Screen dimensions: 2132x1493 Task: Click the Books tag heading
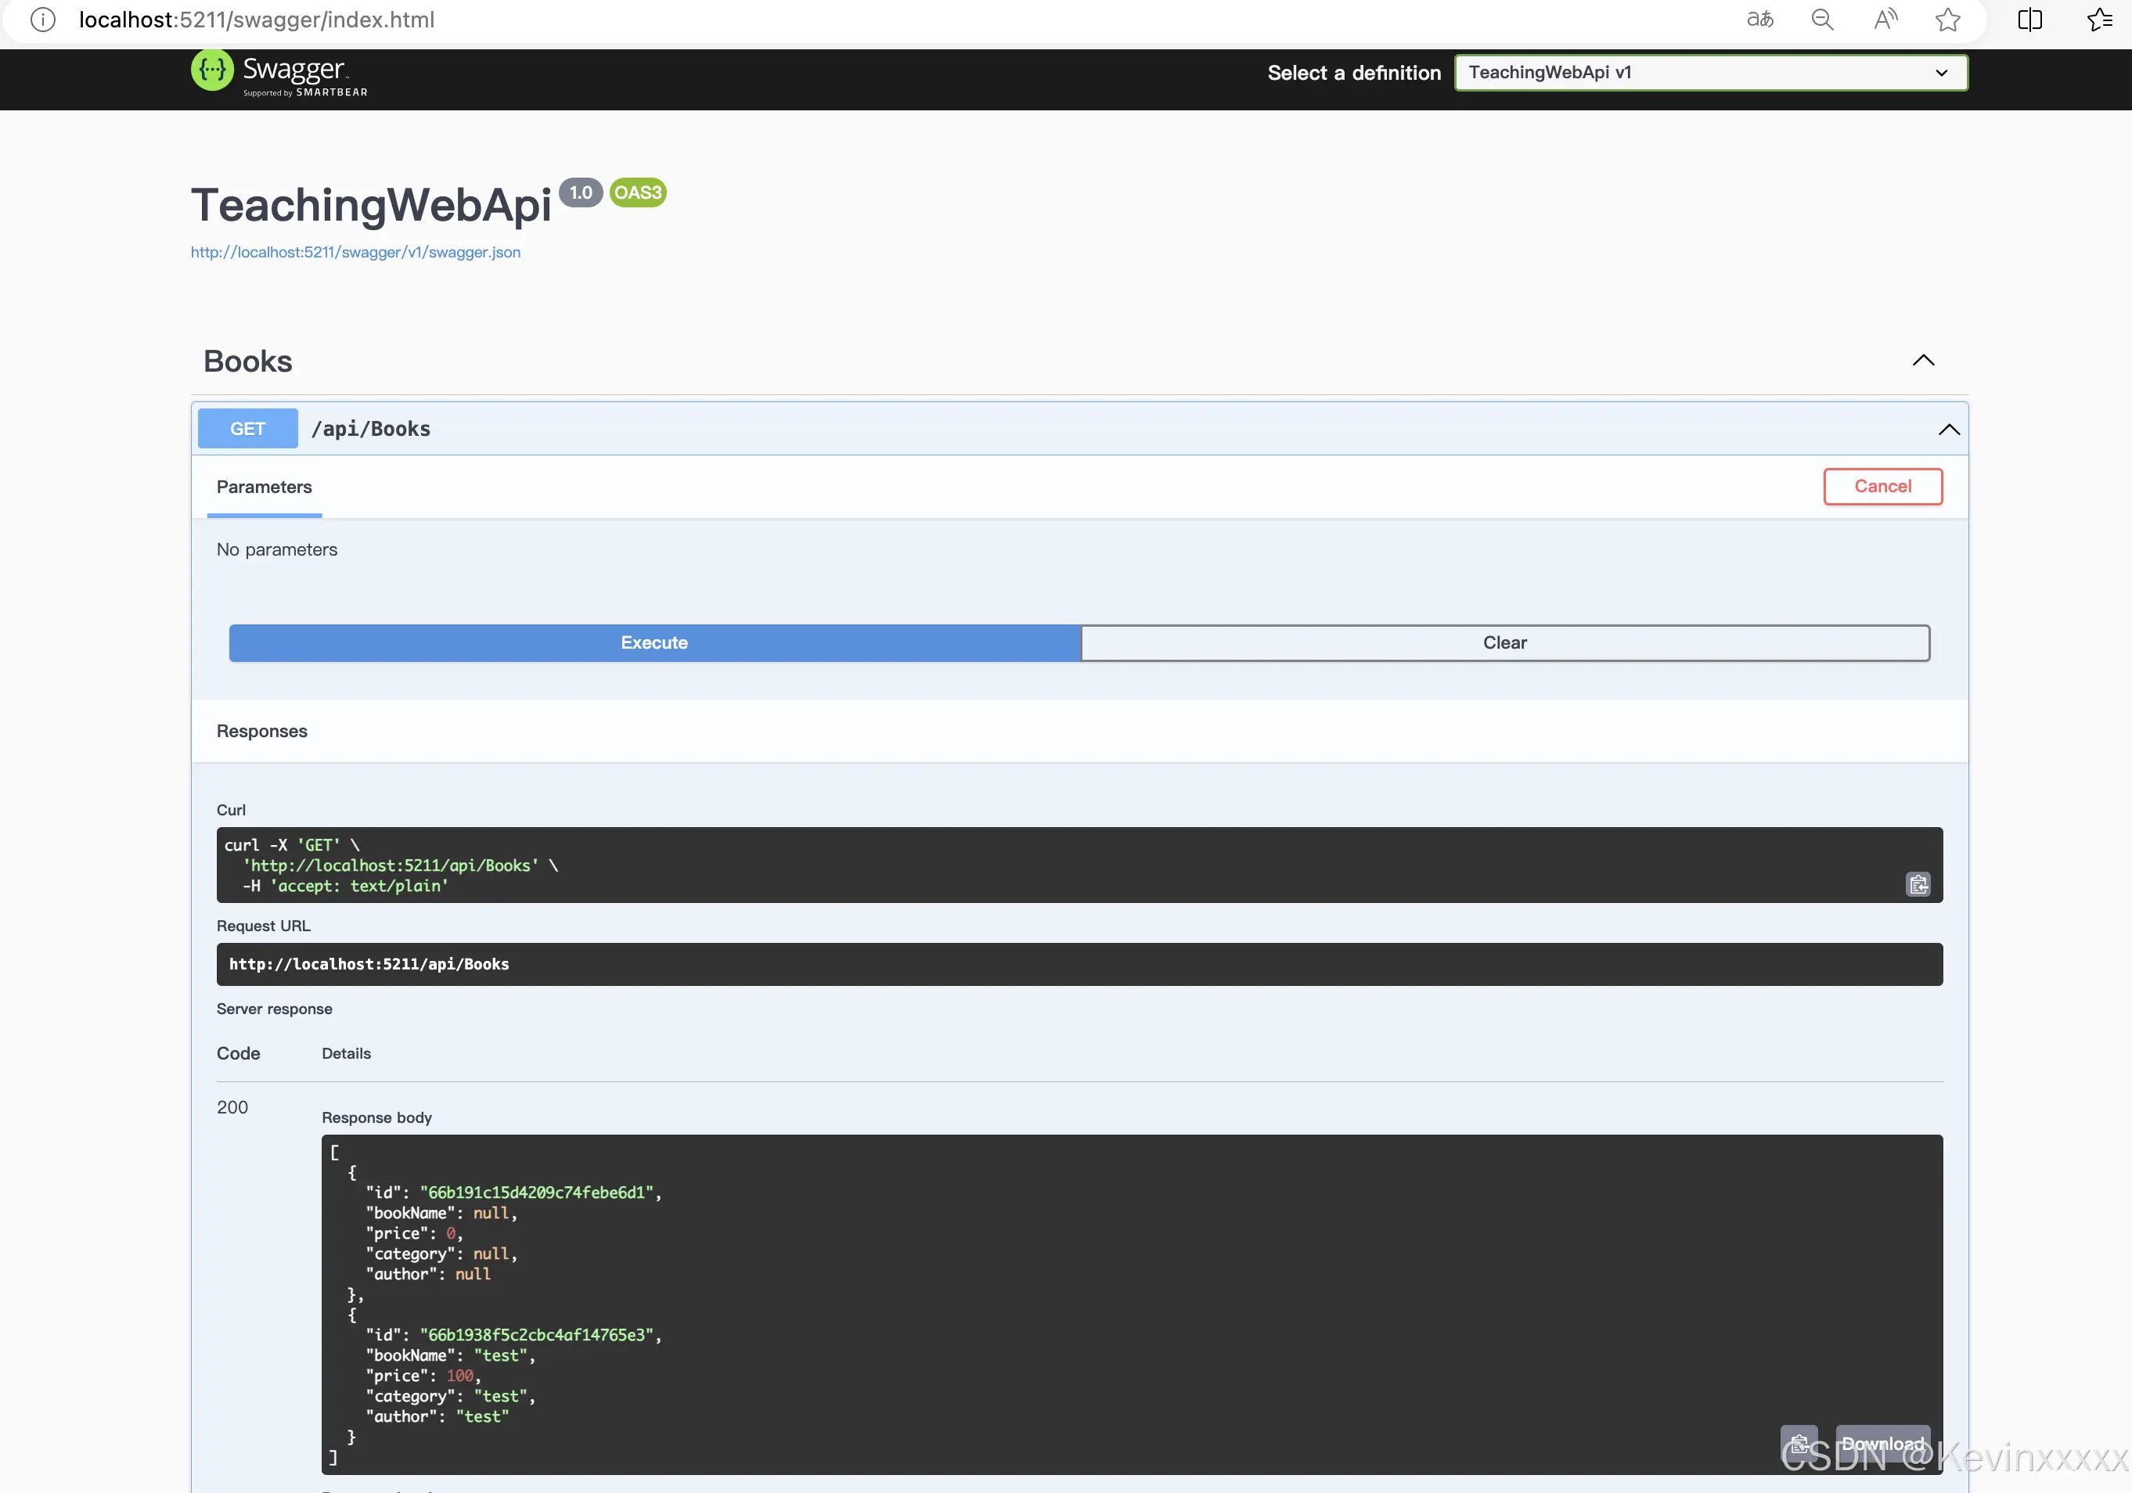click(248, 362)
